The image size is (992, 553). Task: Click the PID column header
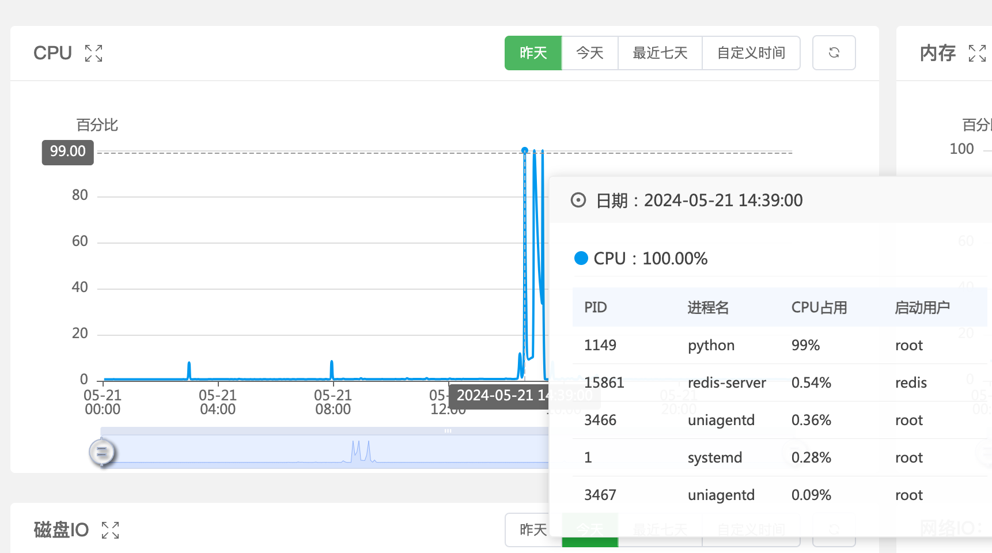(595, 308)
